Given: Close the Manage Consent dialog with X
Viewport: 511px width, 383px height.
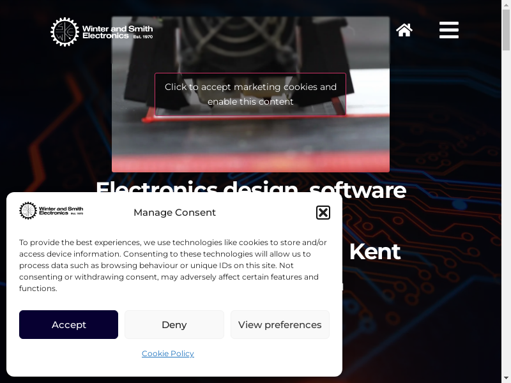Looking at the screenshot, I should [323, 213].
